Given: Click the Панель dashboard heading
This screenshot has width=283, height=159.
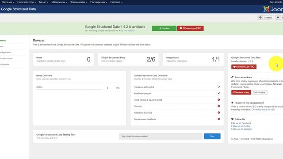Looking at the screenshot, I should pyautogui.click(x=38, y=40).
